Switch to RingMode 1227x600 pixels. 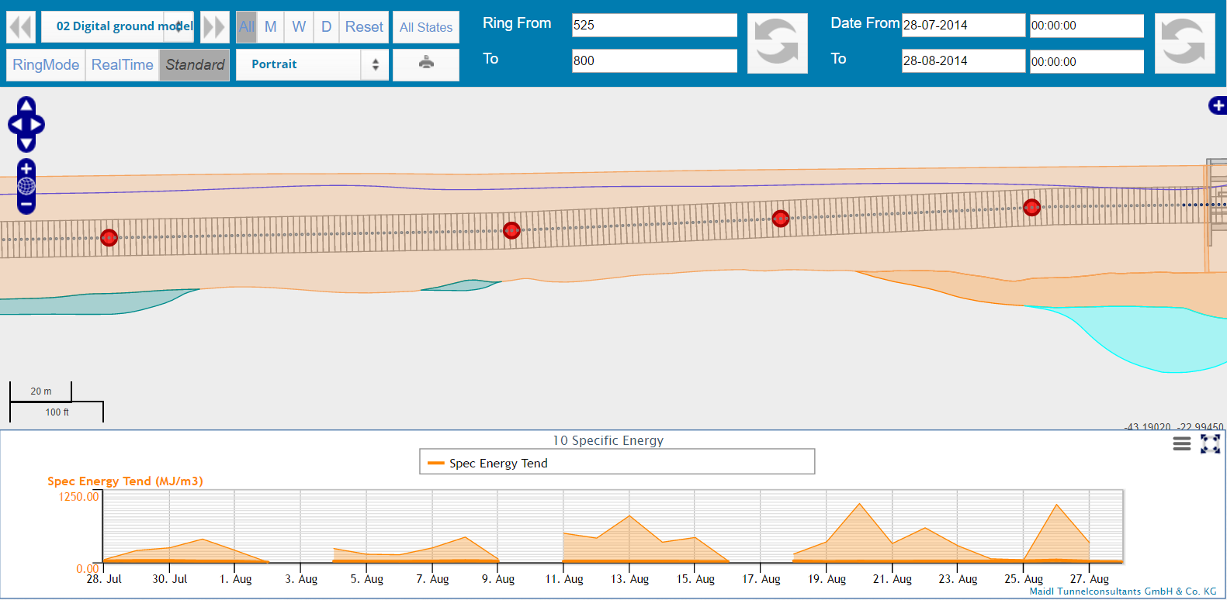[46, 64]
